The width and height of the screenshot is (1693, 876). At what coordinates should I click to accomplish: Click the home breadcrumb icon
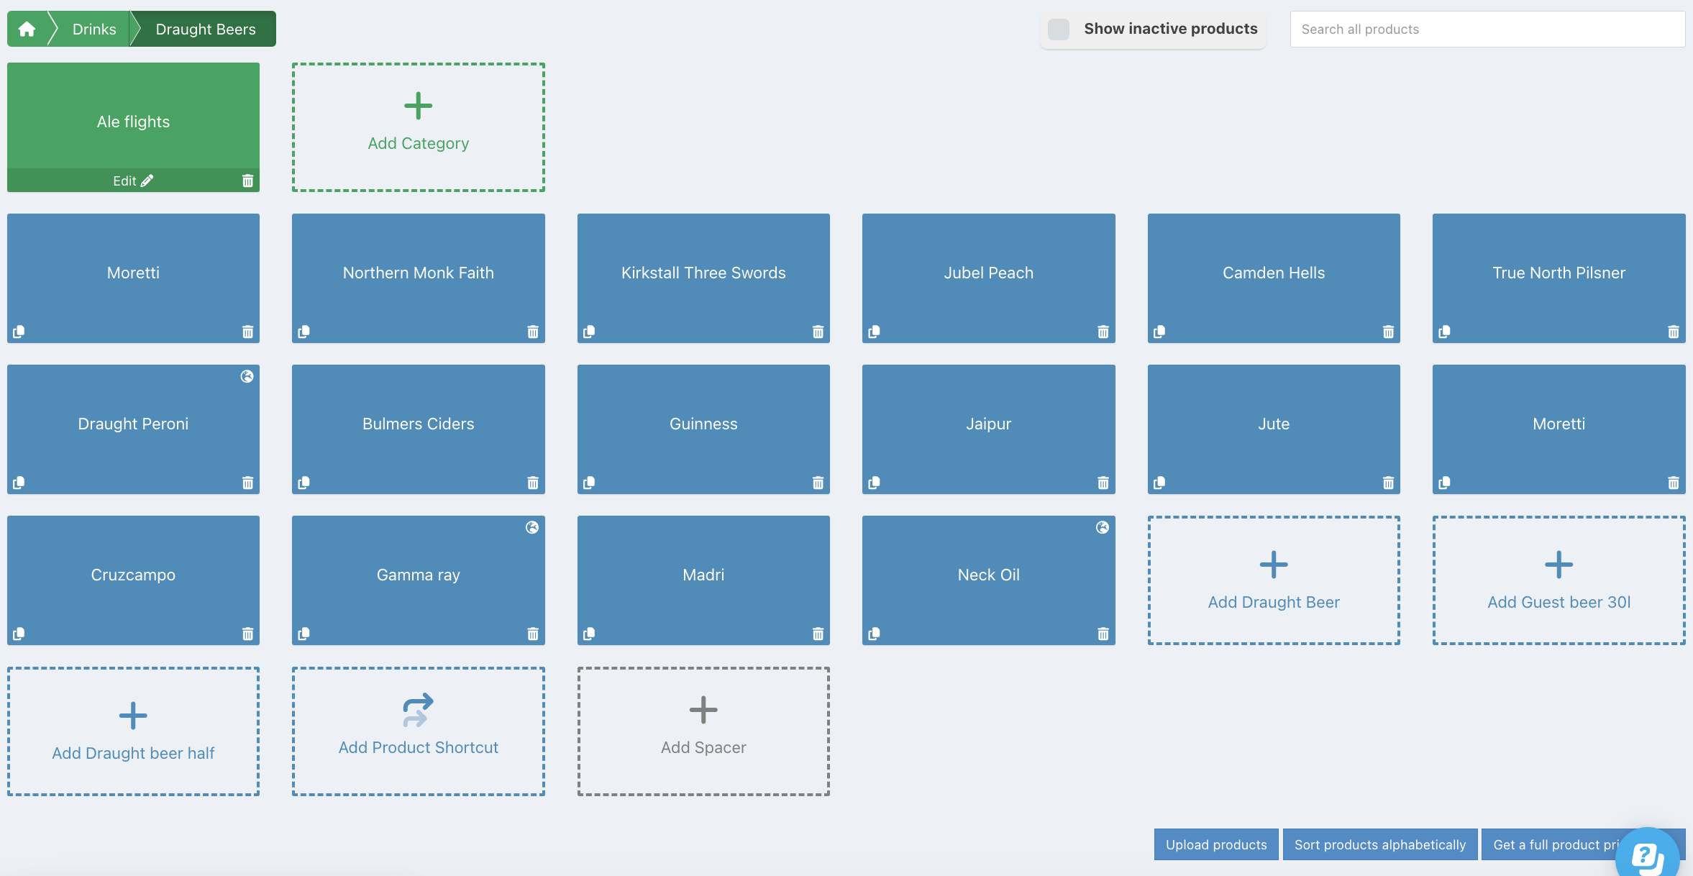click(x=27, y=29)
